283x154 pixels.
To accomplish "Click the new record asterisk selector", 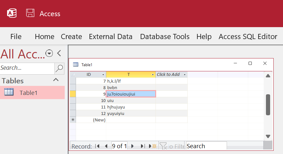I will pos(73,120).
